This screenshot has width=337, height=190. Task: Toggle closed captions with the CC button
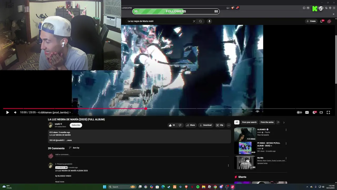307,112
